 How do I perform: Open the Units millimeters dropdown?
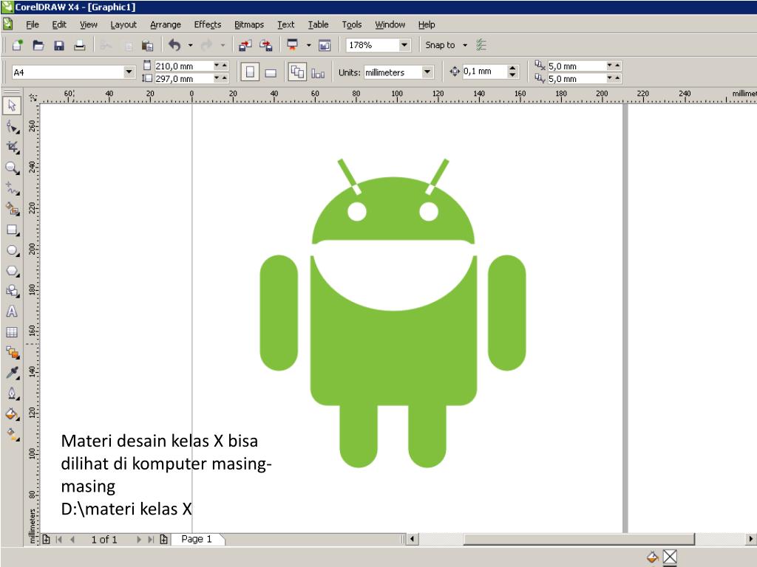427,72
